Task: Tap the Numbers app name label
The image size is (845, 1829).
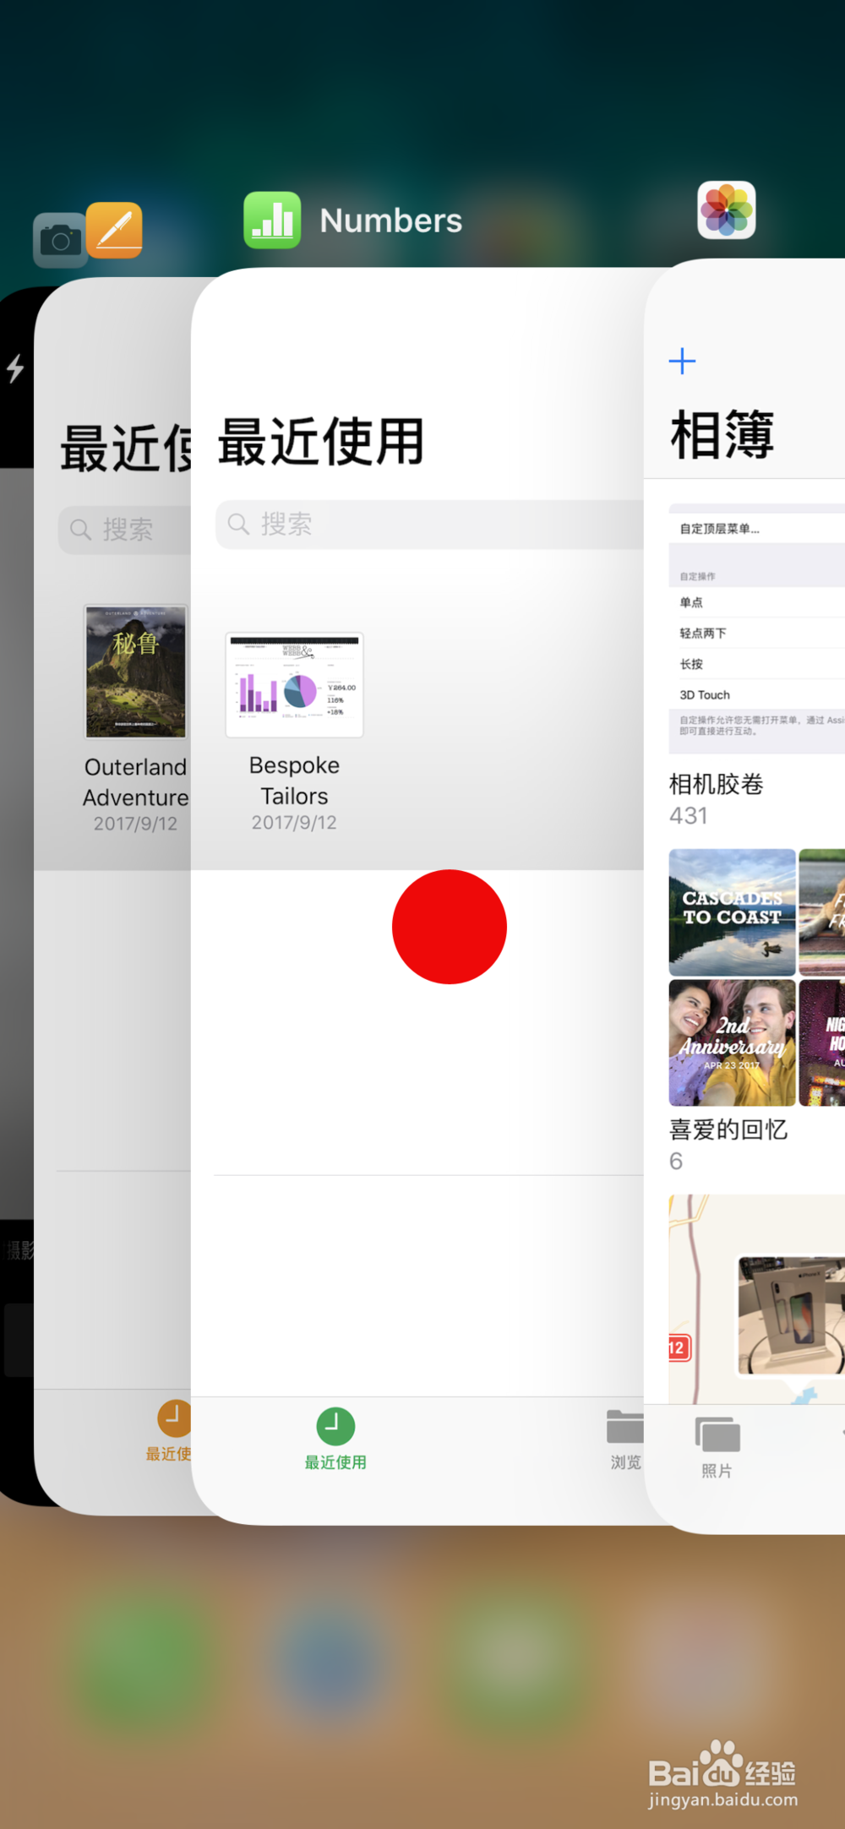Action: 391,220
